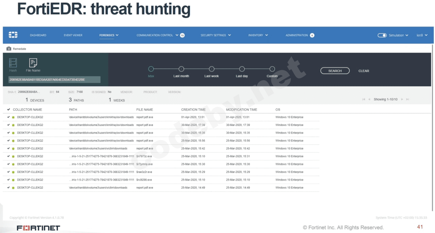Open the Administration tab
Viewport: 435px width, 233px height.
tap(297, 35)
